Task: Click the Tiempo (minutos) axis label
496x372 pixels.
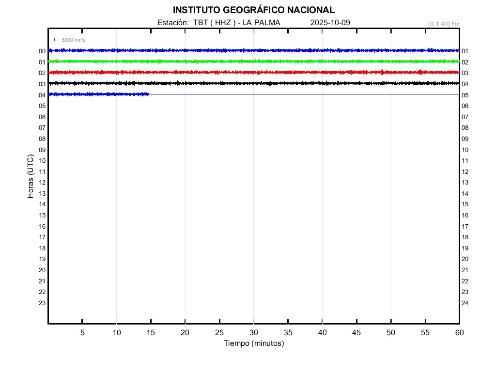Action: (253, 343)
